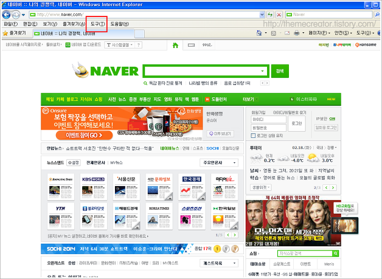Open recent pages dropdown next to Forward
The height and width of the screenshot is (279, 382).
click(23, 15)
